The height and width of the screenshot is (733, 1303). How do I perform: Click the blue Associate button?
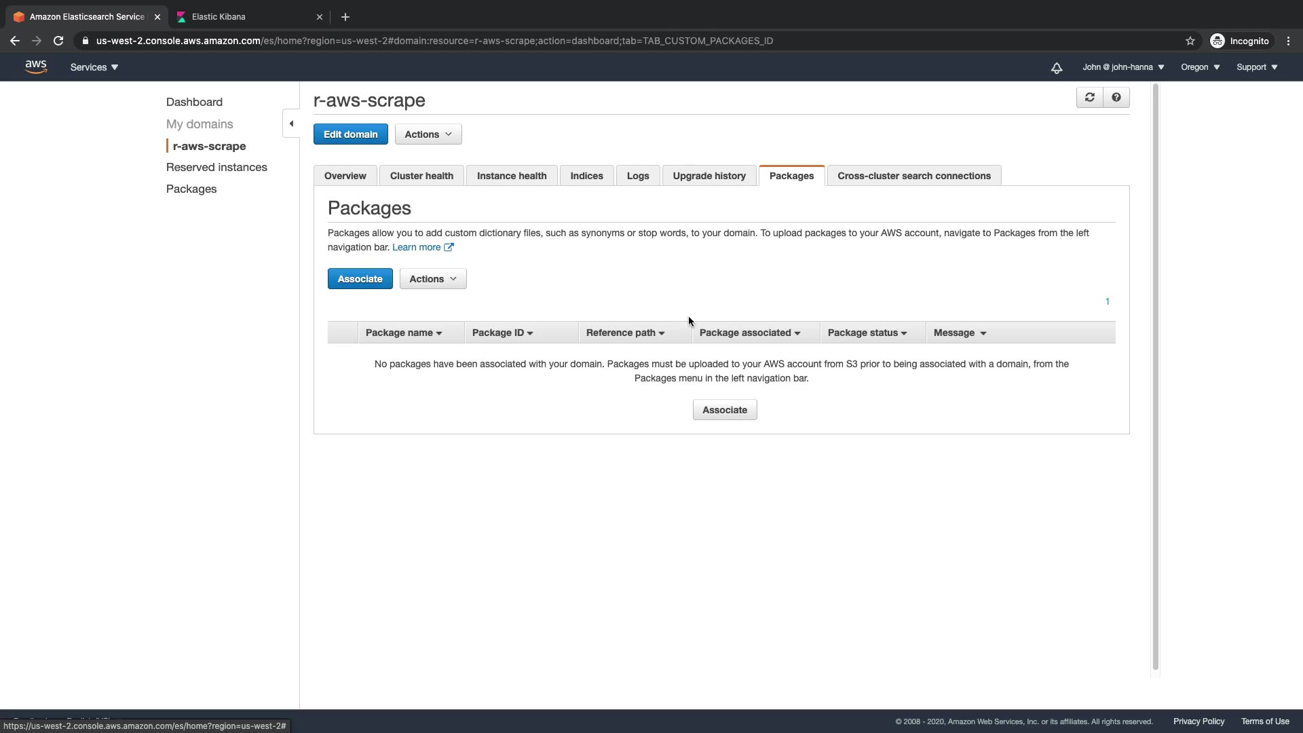(x=360, y=279)
